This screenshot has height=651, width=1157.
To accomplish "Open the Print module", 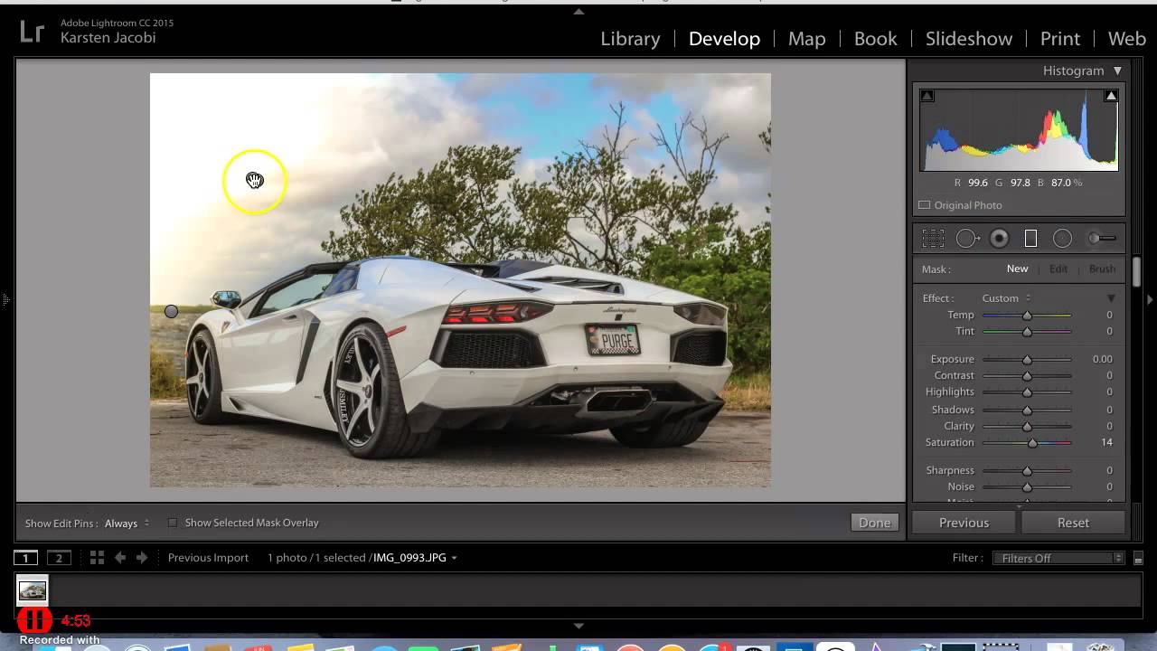I will (x=1059, y=39).
